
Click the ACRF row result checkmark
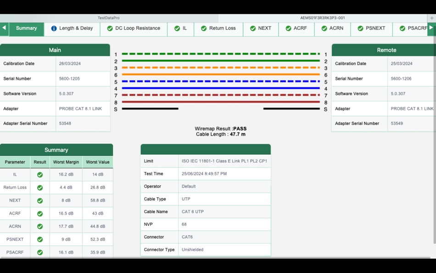[x=40, y=214]
